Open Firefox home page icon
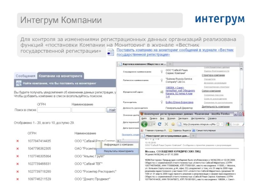255x191 pixels. (173, 124)
